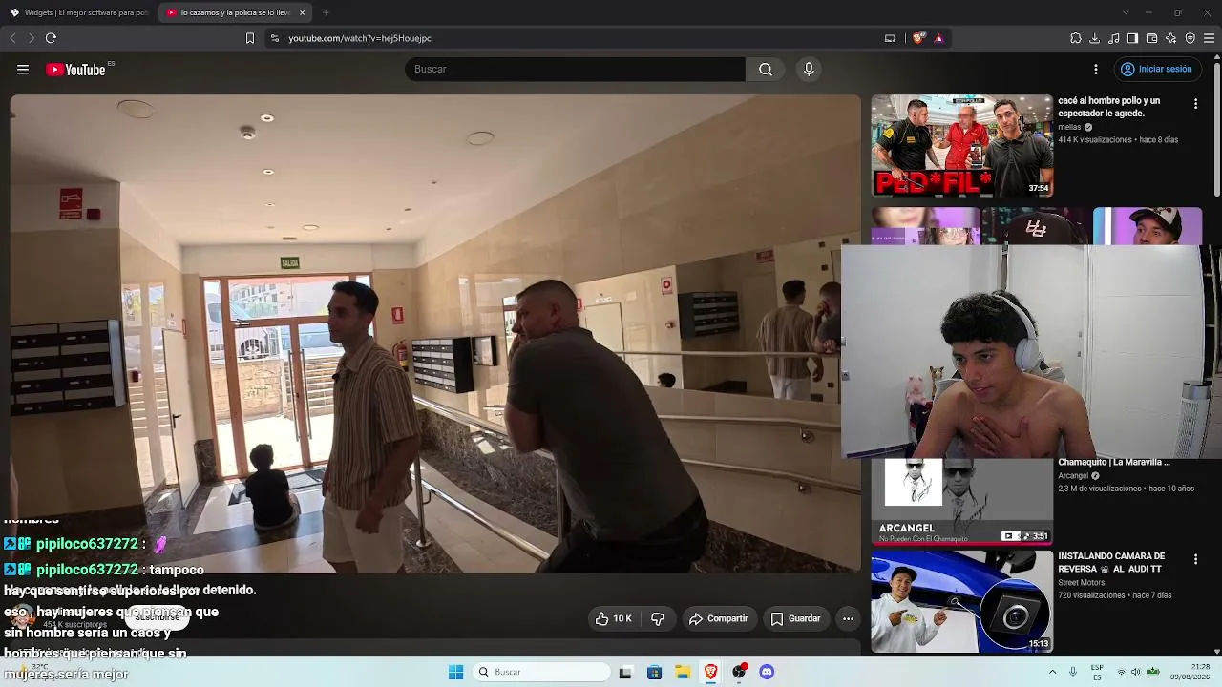Open the Brave Shields lion icon
This screenshot has height=687, width=1222.
(918, 38)
